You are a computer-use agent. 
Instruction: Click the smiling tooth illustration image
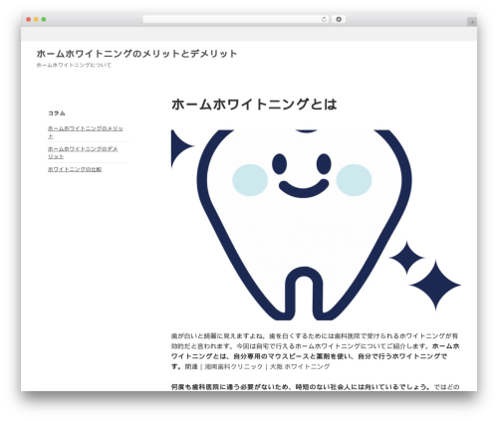click(316, 225)
